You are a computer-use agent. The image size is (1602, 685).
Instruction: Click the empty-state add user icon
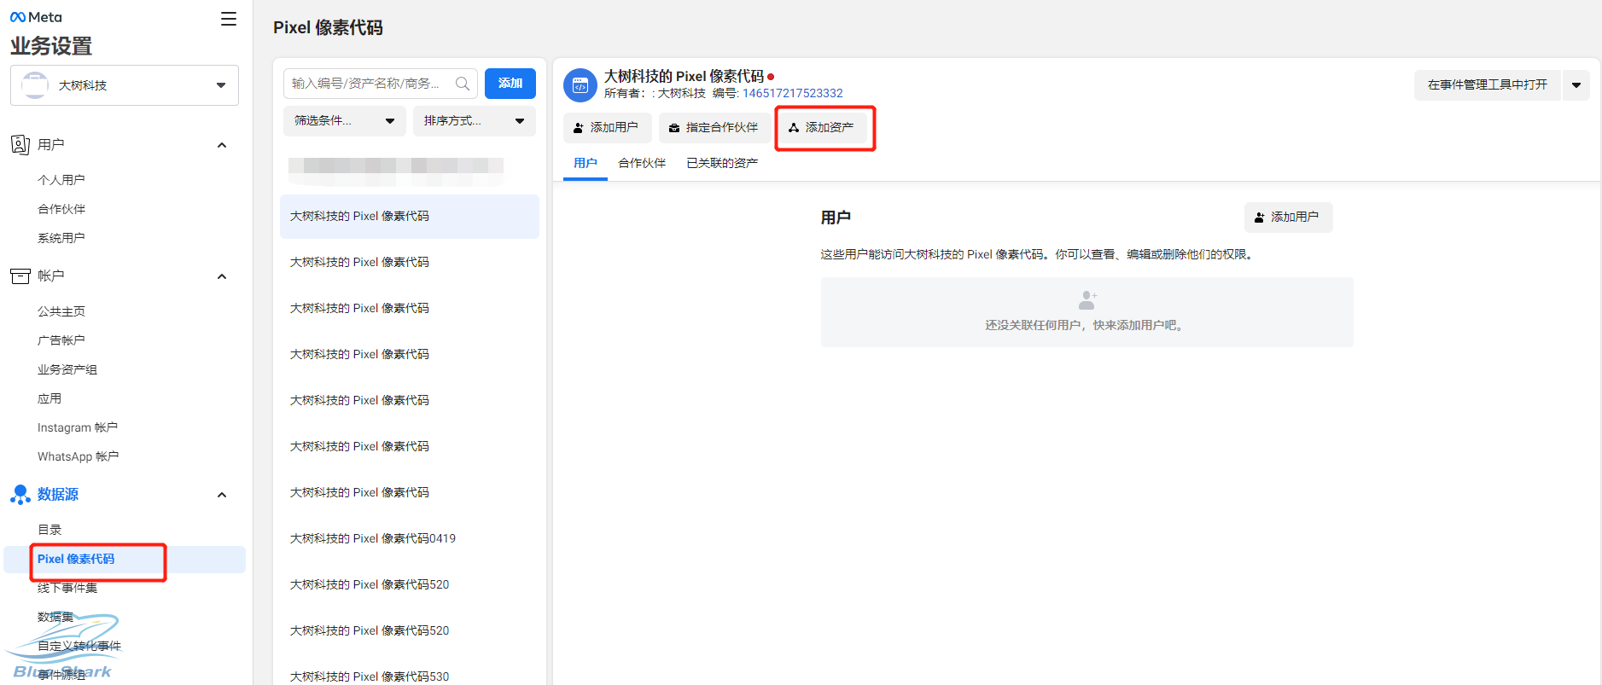1087,300
